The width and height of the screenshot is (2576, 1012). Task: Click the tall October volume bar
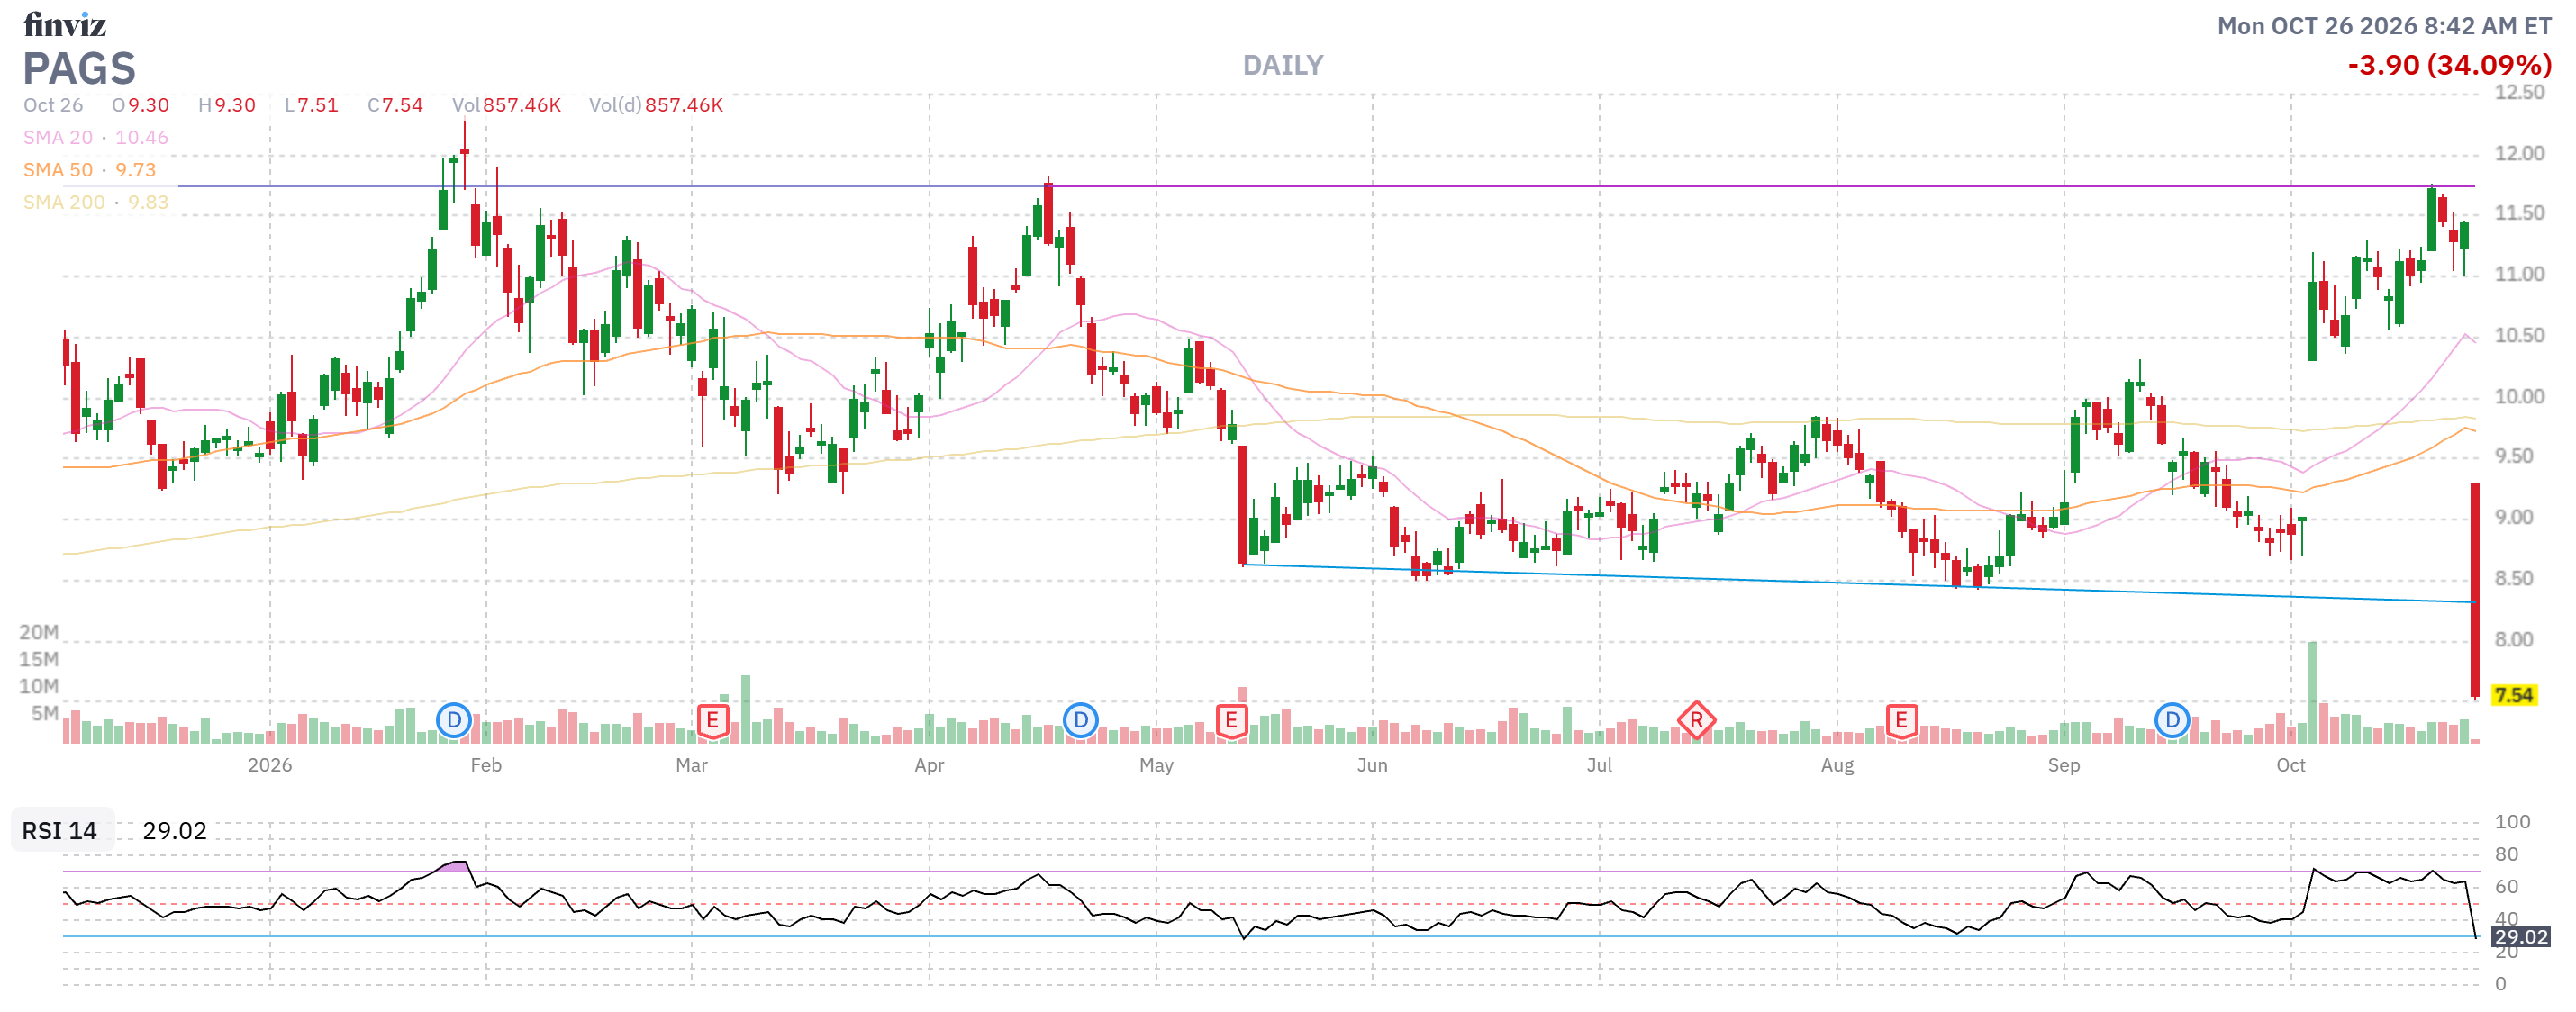pos(2312,692)
